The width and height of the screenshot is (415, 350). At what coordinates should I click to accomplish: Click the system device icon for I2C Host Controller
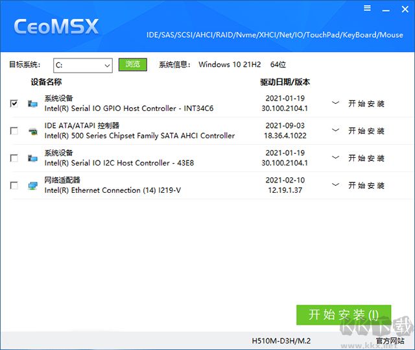32,158
